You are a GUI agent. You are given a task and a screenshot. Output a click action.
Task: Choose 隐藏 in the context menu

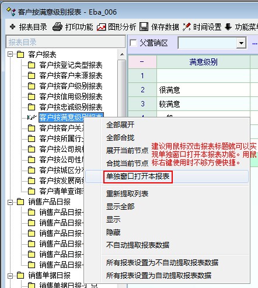pyautogui.click(x=113, y=232)
